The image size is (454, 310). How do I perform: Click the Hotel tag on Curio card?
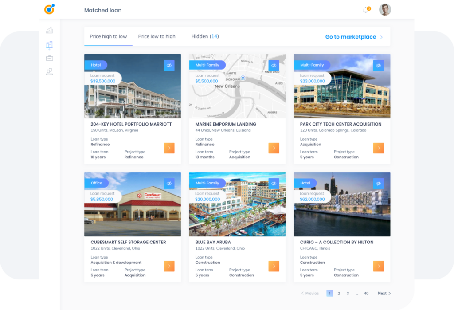pyautogui.click(x=305, y=183)
